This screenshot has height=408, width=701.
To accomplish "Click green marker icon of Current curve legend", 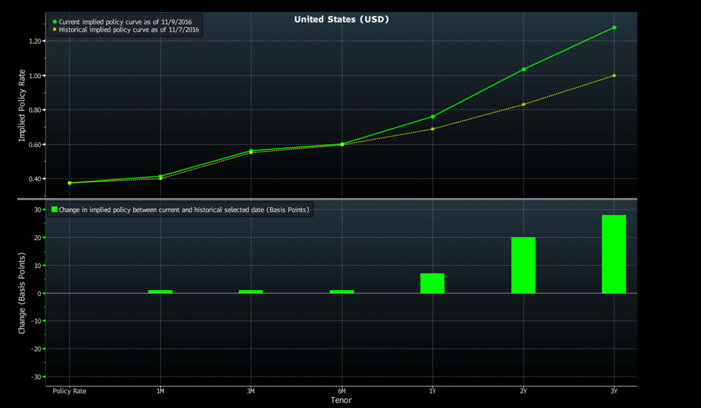I will 54,22.
